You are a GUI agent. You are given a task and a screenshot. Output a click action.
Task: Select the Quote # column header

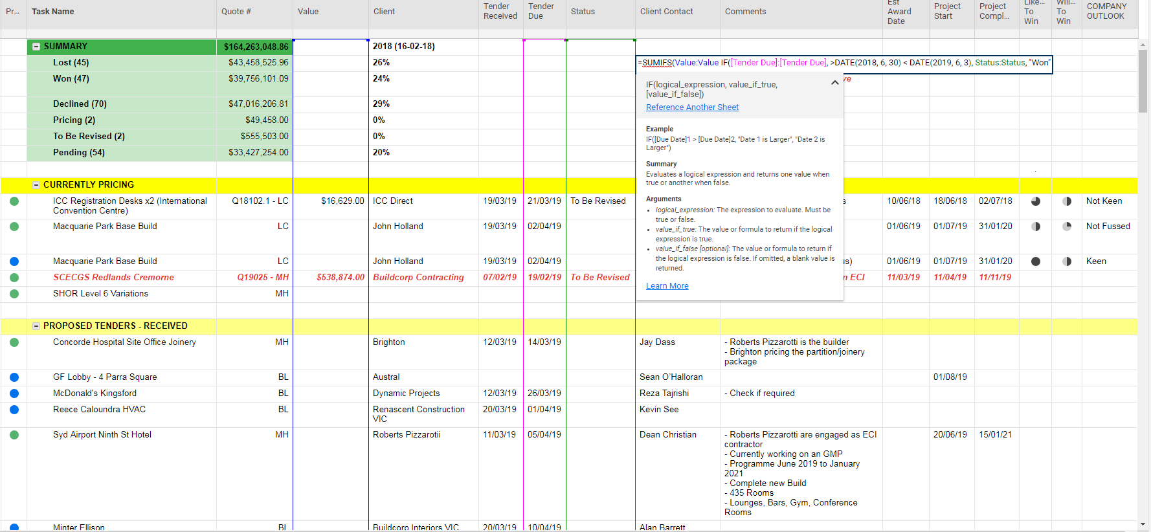click(x=254, y=14)
